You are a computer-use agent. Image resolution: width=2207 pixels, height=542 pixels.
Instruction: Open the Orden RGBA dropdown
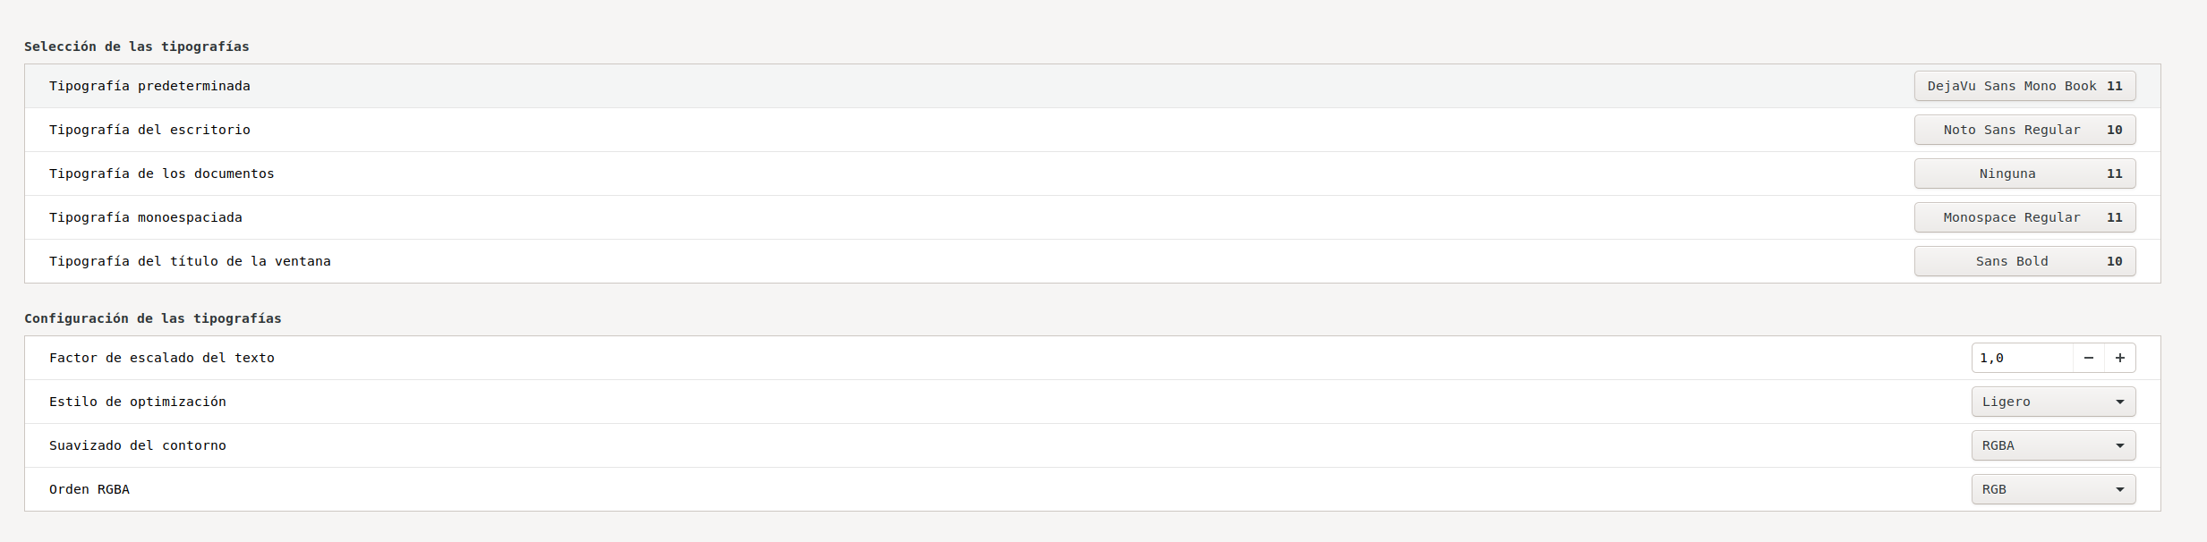coord(2053,489)
